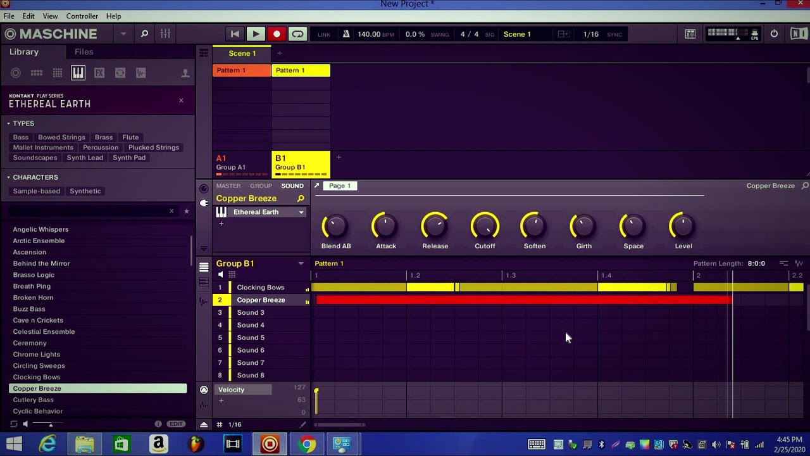Toggle browser prehear speaker icon
This screenshot has width=810, height=456.
tap(25, 424)
